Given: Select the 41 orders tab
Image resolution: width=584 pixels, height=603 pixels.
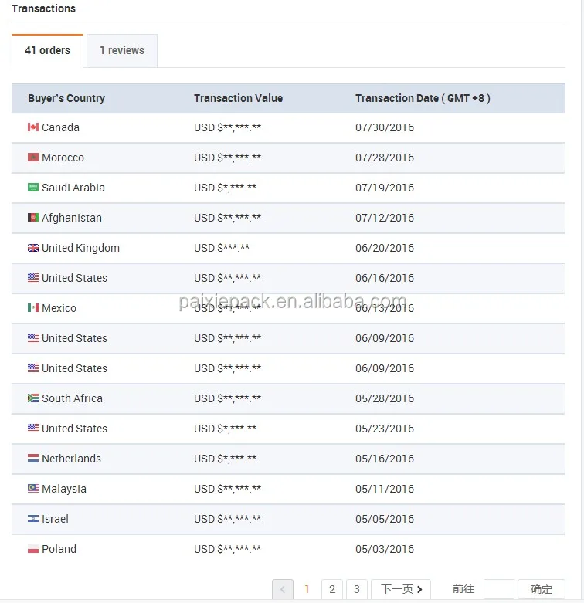Looking at the screenshot, I should [x=47, y=51].
